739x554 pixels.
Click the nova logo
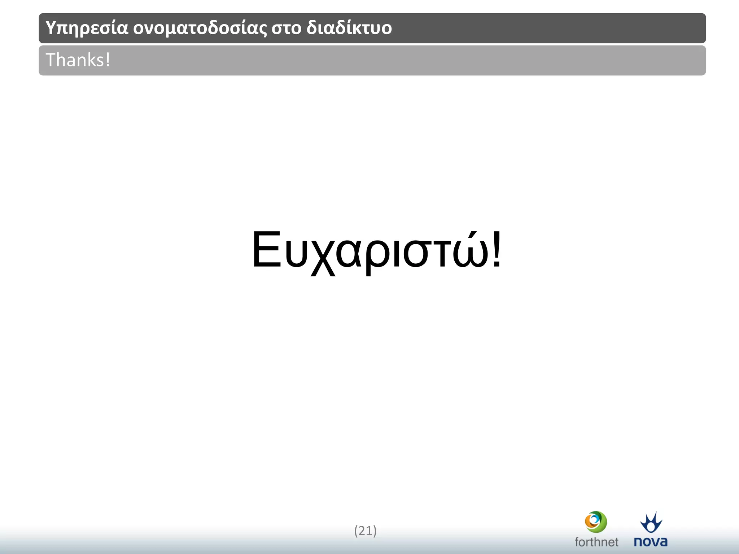click(651, 529)
